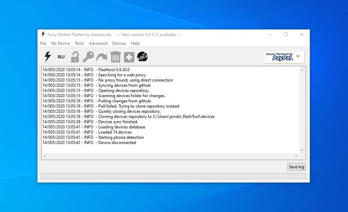Image resolution: width=348 pixels, height=212 pixels.
Task: Click the PayPal secure payments donation banner
Action: point(284,57)
